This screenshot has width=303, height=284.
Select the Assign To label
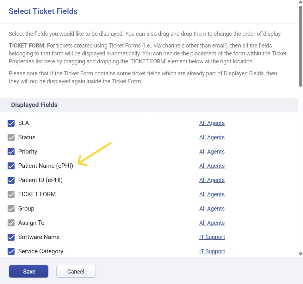31,223
